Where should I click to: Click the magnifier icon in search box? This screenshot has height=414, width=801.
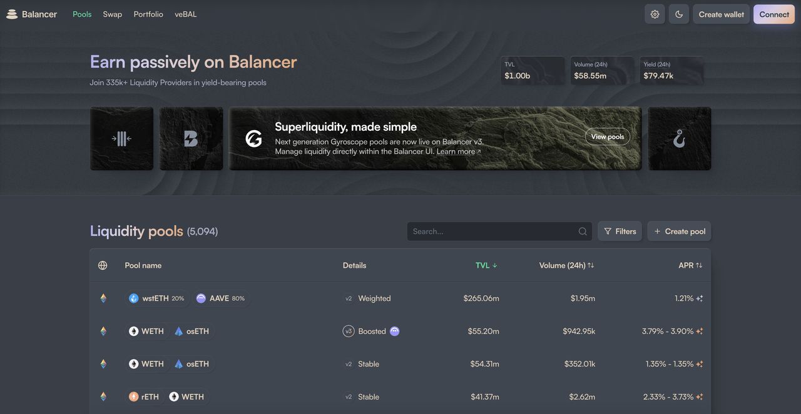click(583, 231)
